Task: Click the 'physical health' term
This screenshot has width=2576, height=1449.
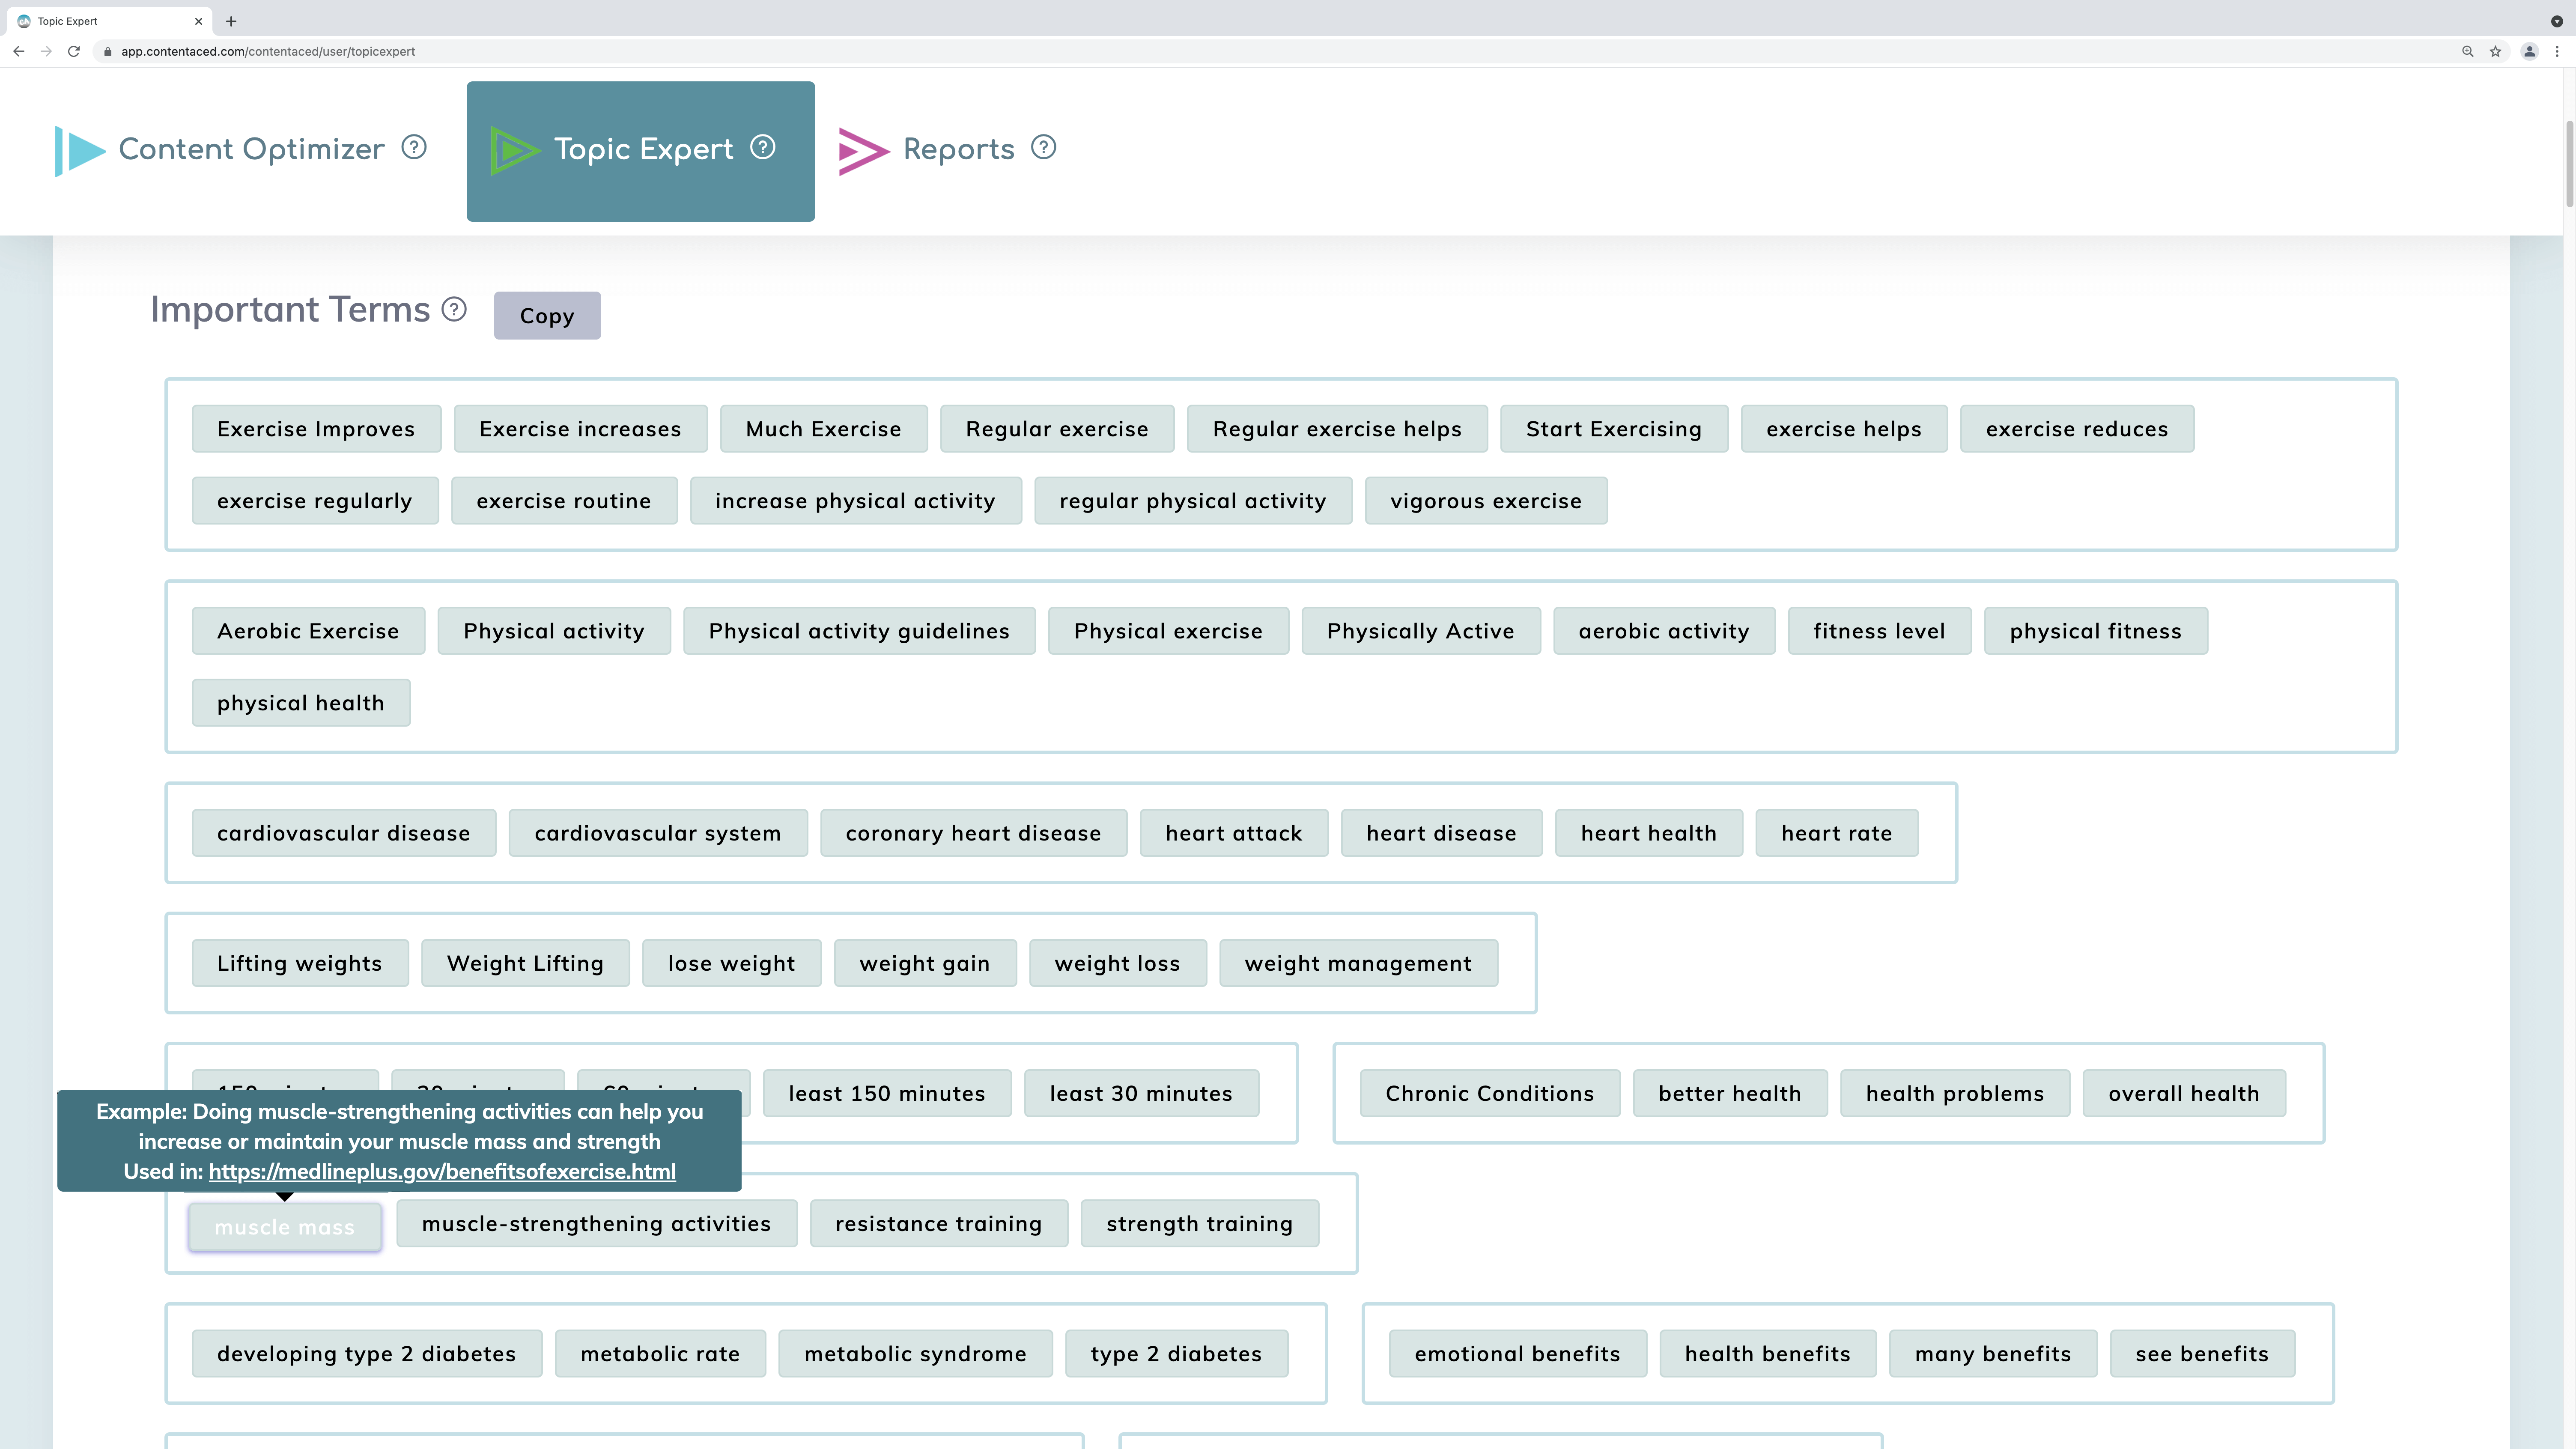Action: tap(301, 703)
